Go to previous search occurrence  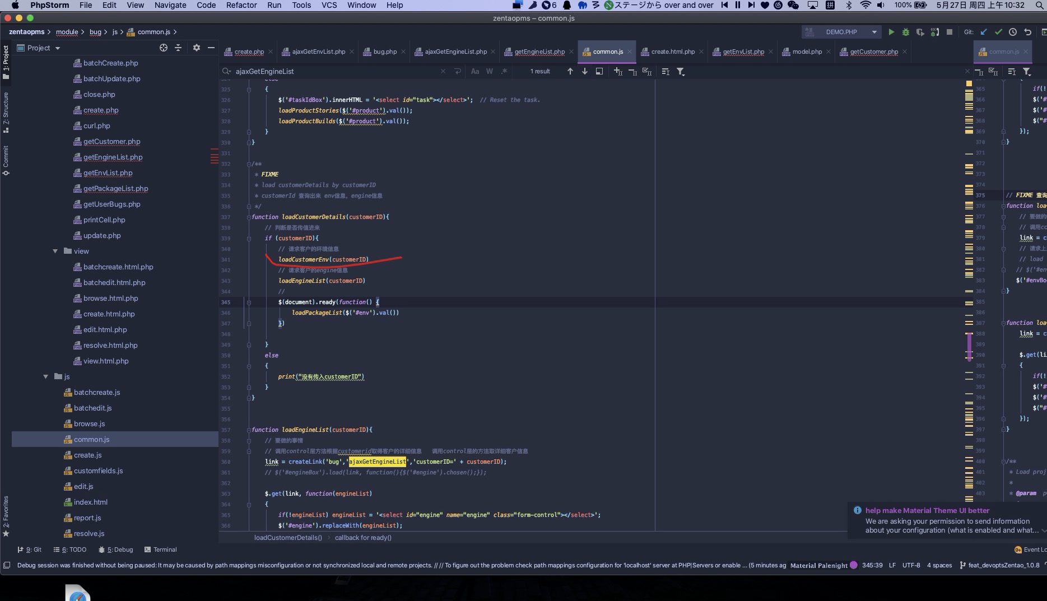(570, 71)
